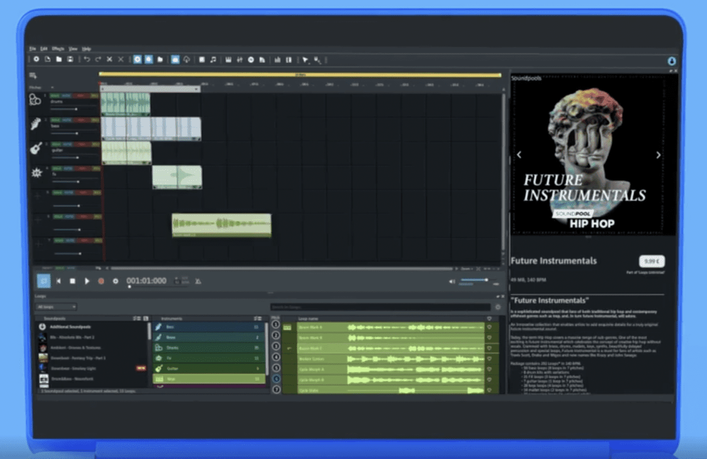
Task: Toggle the metronome icon beside the tempo display
Action: click(198, 281)
